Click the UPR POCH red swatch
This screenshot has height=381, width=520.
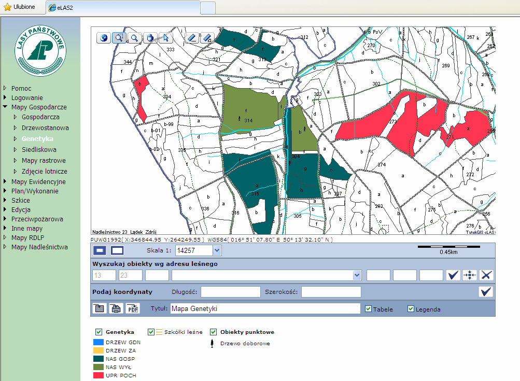[x=99, y=375]
